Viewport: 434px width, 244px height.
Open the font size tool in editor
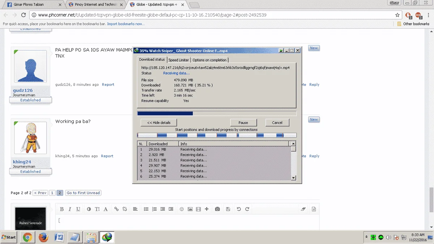pos(97,209)
